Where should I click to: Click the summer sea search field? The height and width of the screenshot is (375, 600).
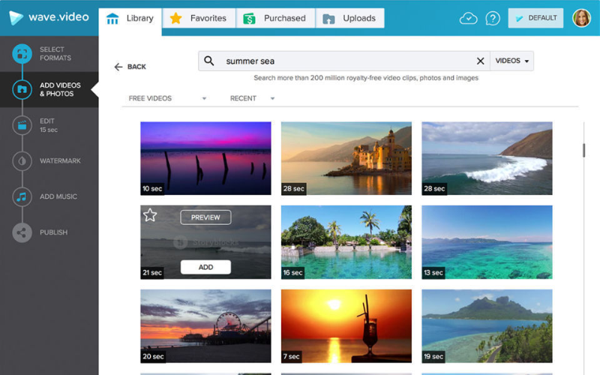[344, 61]
